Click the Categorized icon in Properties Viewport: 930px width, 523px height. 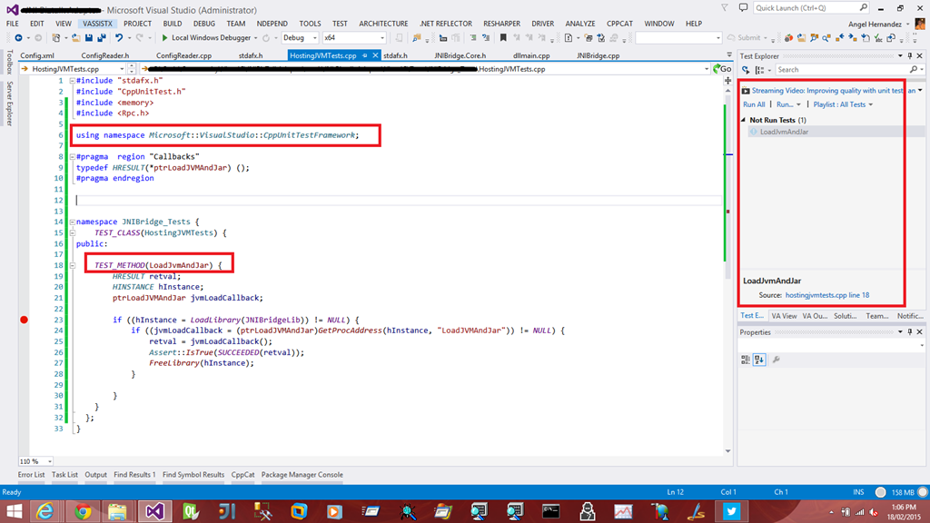click(746, 360)
